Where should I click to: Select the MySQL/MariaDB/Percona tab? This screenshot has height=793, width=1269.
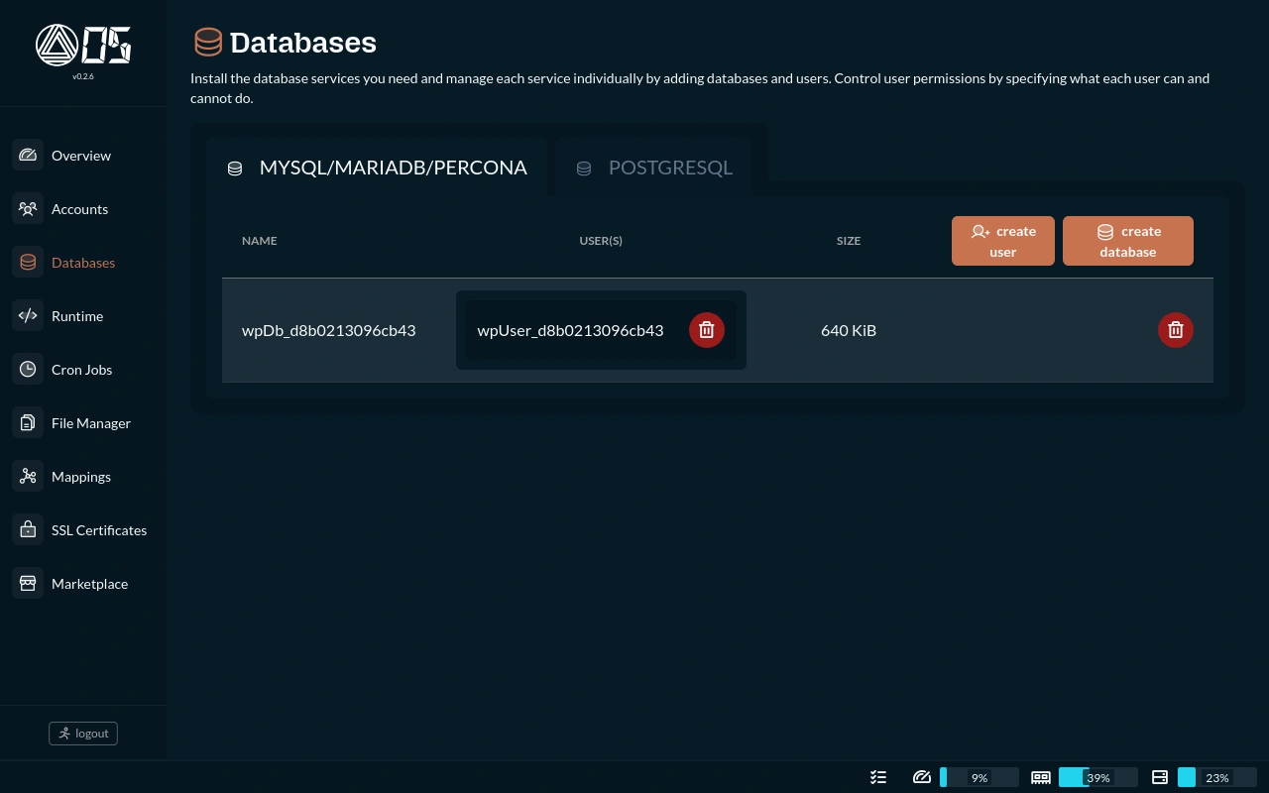(378, 168)
